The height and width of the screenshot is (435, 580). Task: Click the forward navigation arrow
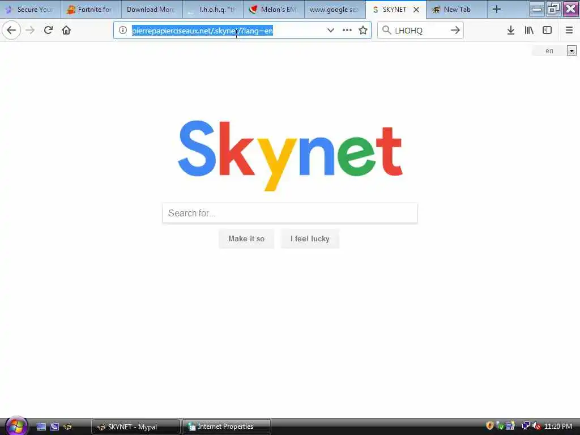pos(30,30)
